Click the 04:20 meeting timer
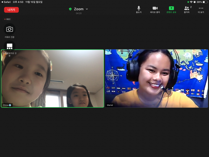This screenshot has height=157, width=209. point(79,13)
